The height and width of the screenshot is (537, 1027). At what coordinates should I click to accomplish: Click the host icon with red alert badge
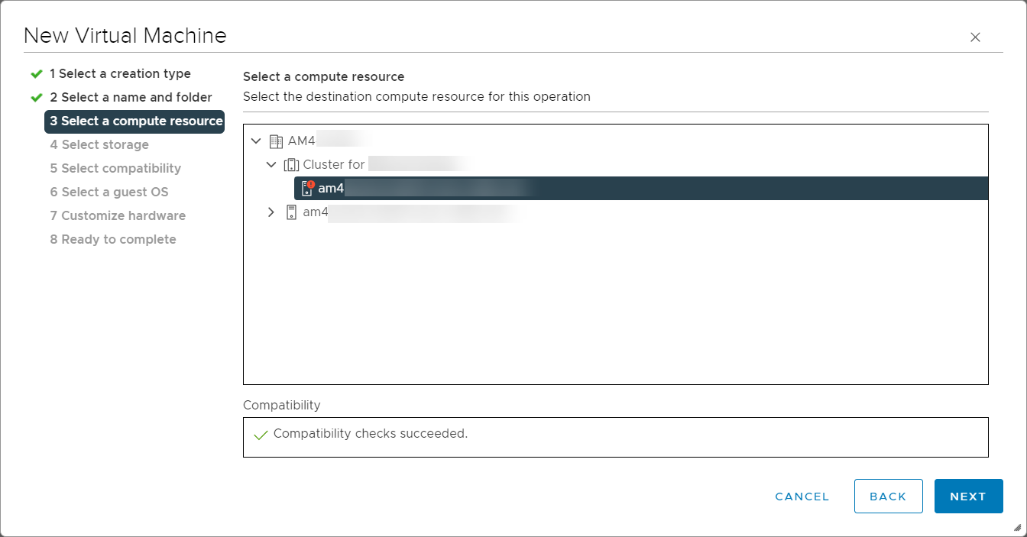307,189
